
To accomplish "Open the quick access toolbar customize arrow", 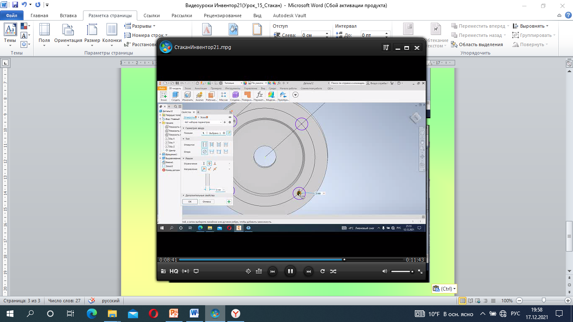I will (x=47, y=5).
